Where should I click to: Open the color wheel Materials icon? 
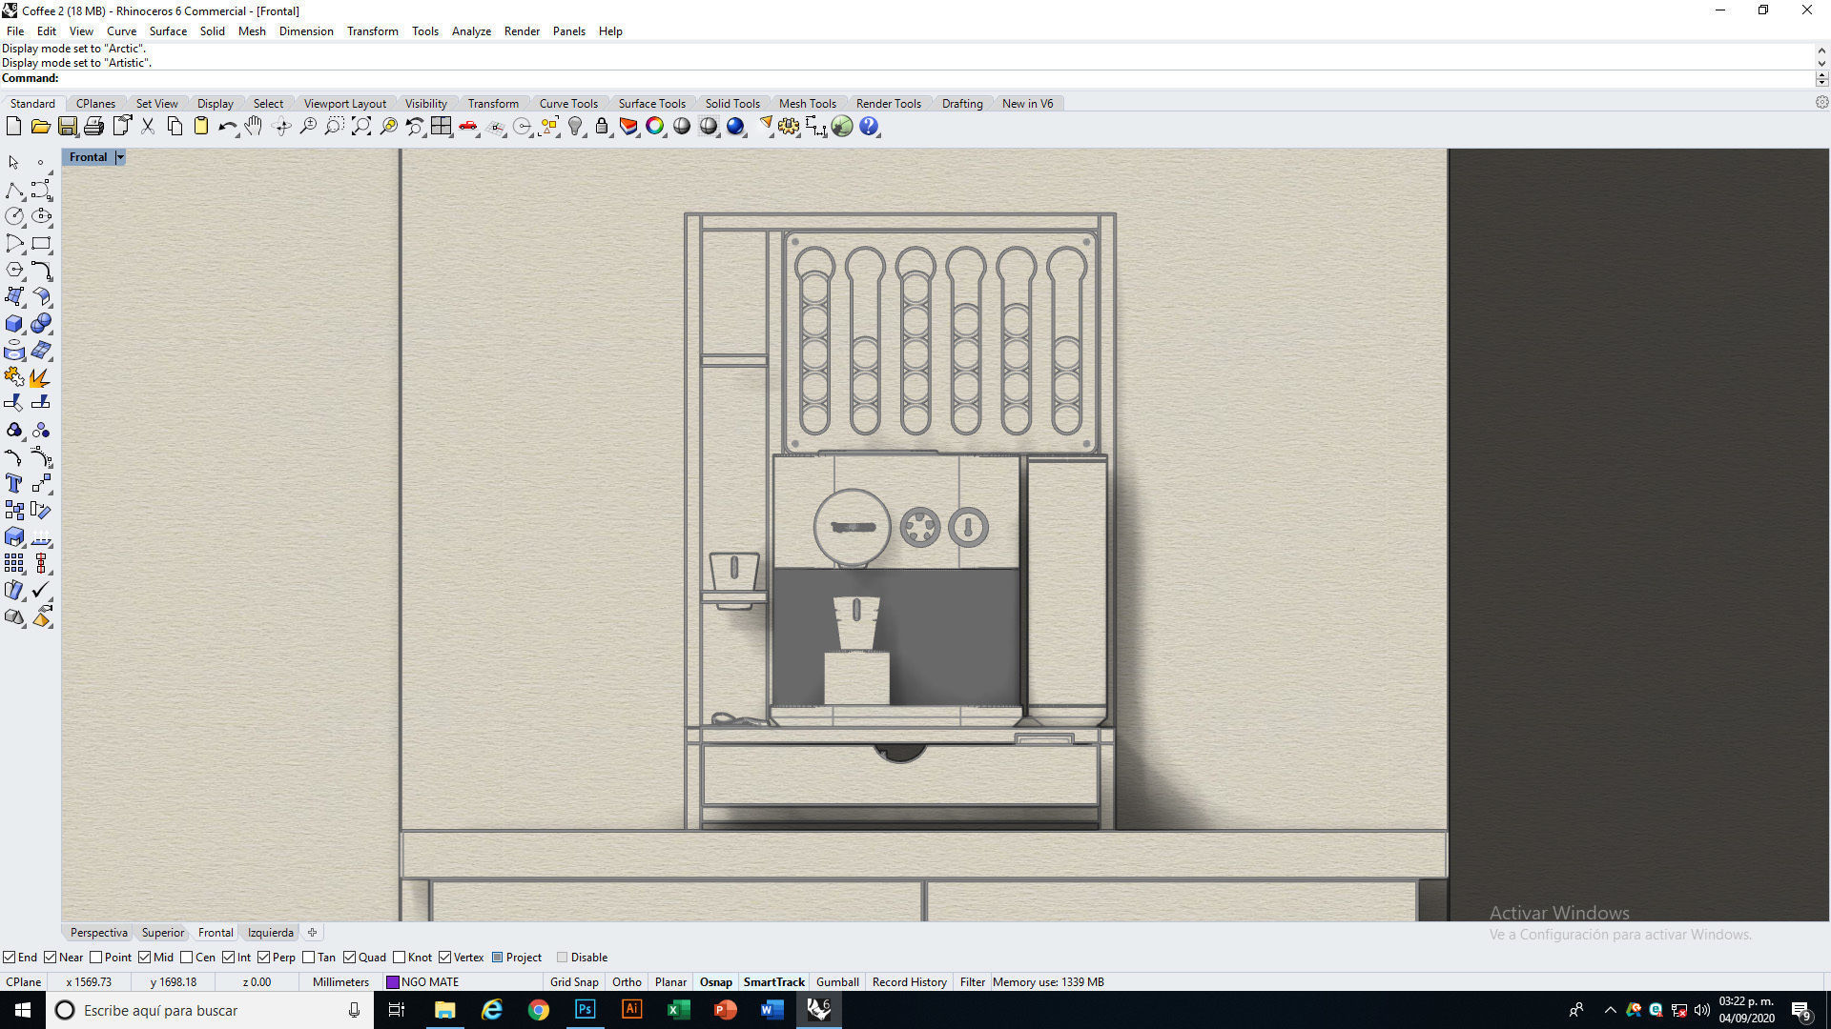(655, 126)
